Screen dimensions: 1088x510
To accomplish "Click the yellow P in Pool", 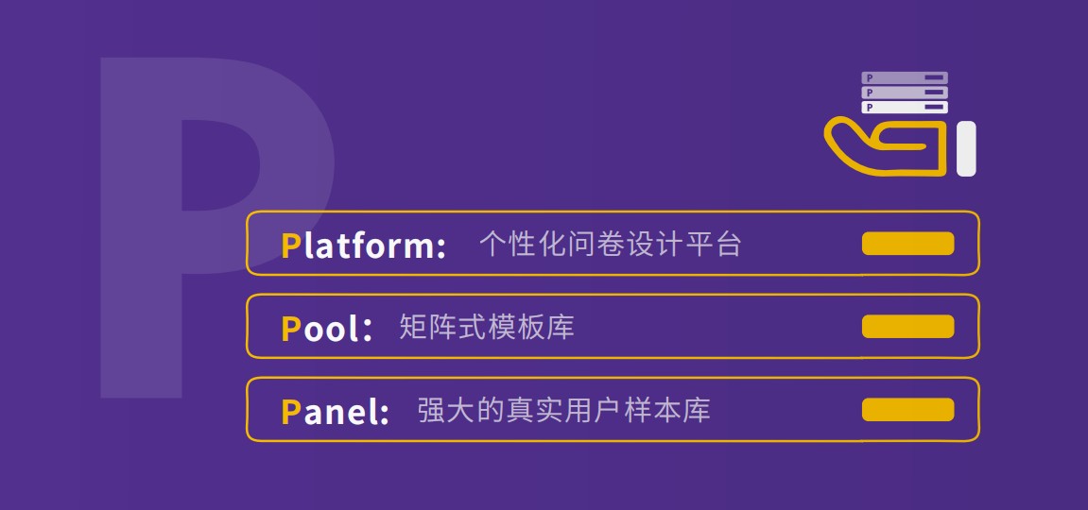I will tap(290, 329).
